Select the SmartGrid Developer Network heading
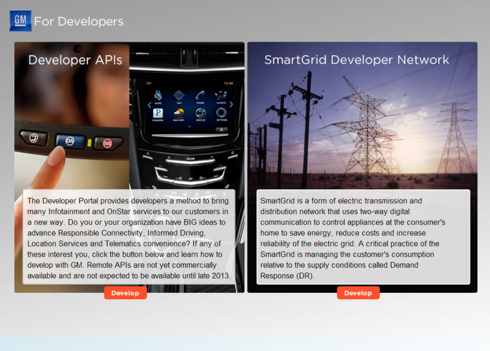The height and width of the screenshot is (351, 490). coord(356,60)
